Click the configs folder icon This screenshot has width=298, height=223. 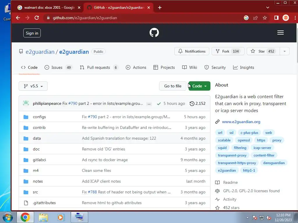pos(26,117)
